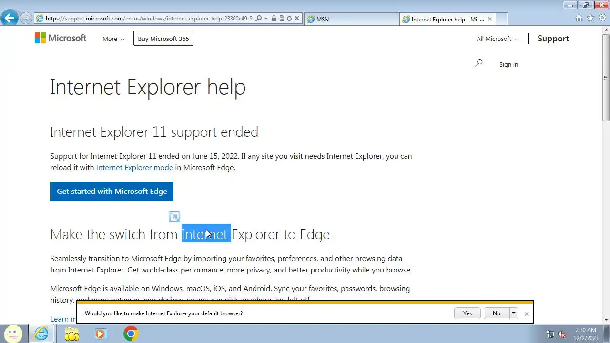
Task: Open address bar autocomplete dropdown arrow
Action: [x=266, y=19]
